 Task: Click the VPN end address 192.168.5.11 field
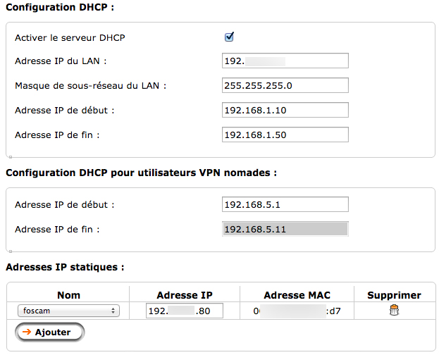click(285, 229)
